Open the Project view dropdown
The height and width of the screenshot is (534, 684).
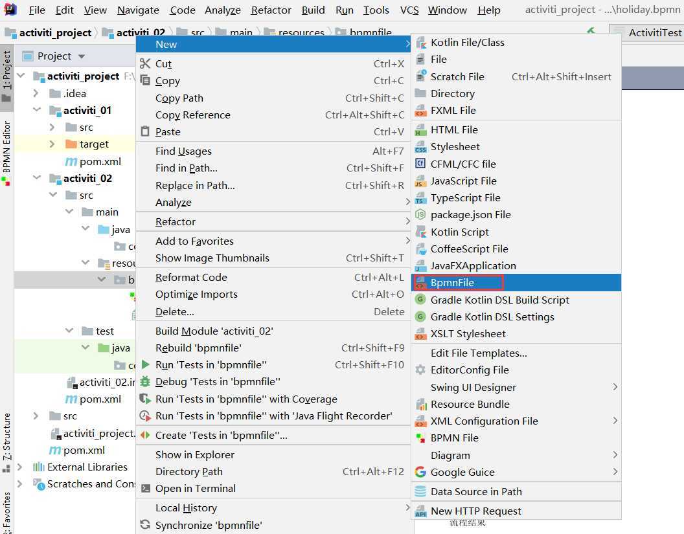82,56
